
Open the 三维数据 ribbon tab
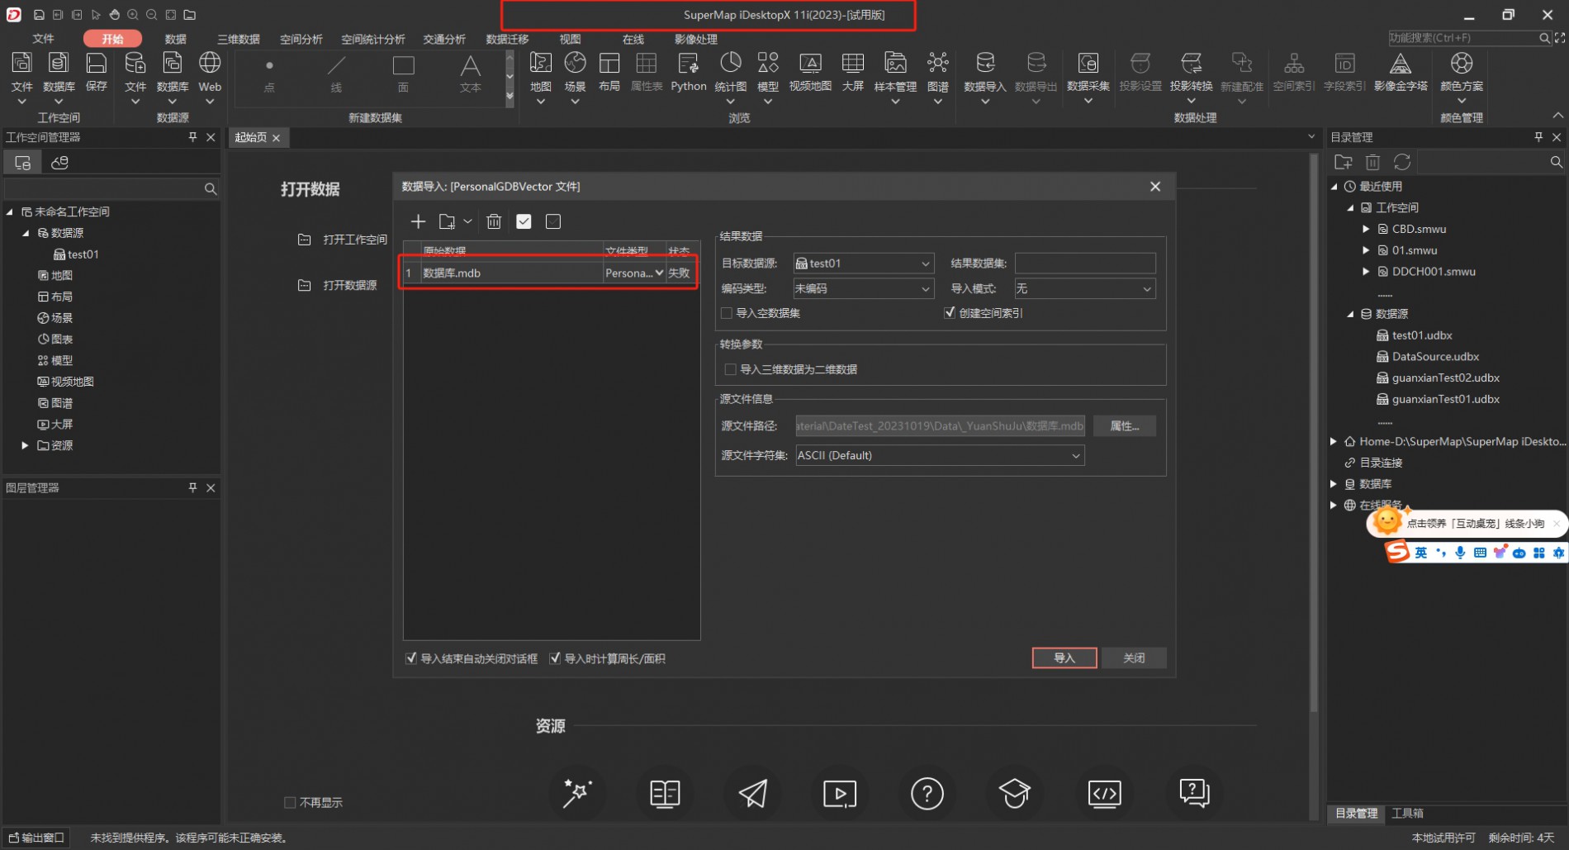pos(239,39)
